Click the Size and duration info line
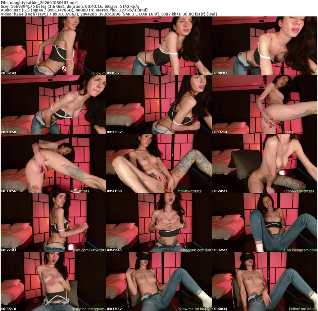The image size is (318, 311). pos(70,6)
